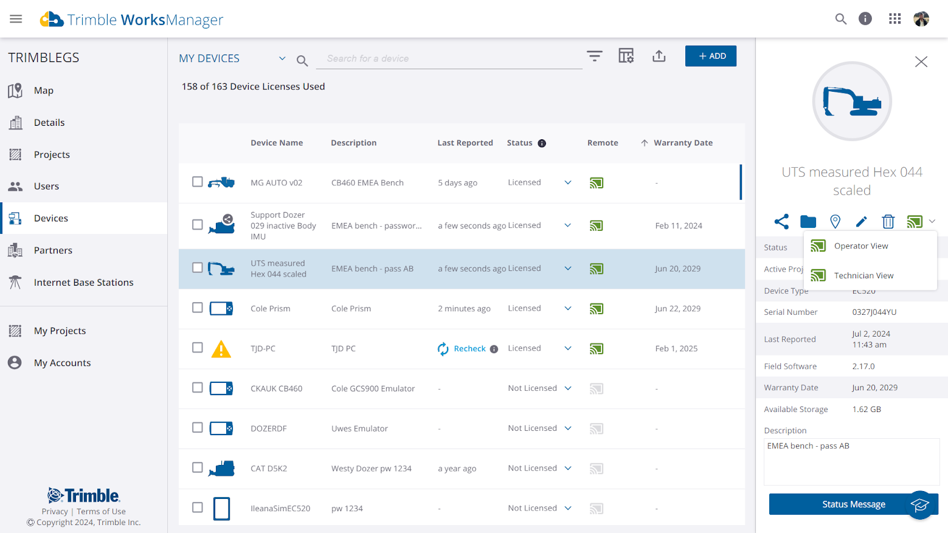Expand status dropdown for Support Dozer 029

(x=568, y=225)
